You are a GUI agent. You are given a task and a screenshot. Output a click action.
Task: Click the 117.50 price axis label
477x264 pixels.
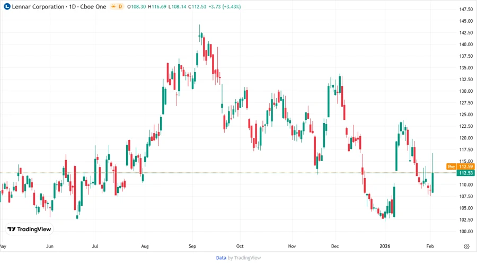(x=466, y=149)
